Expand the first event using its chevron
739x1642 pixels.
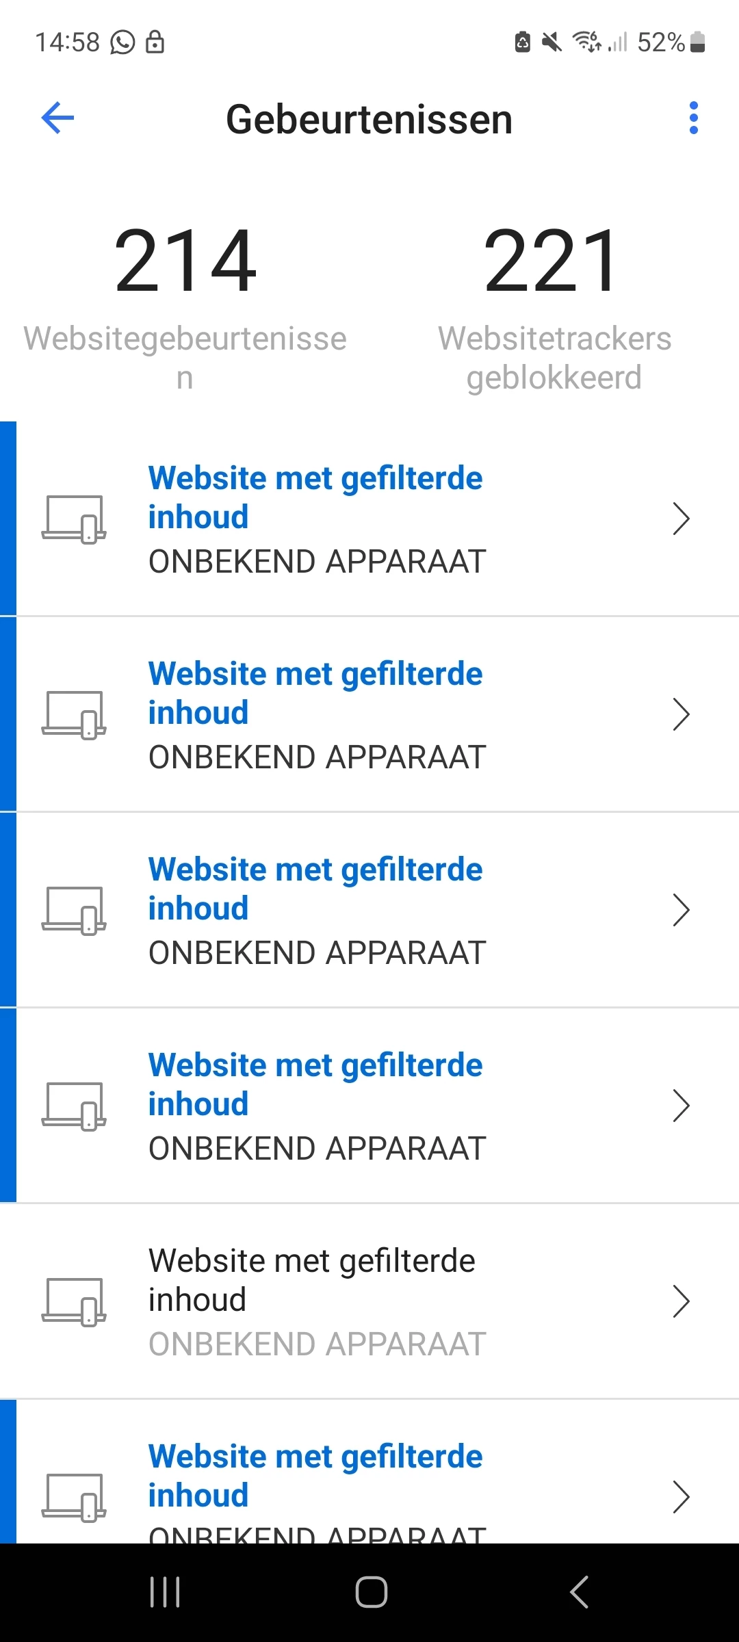[680, 519]
